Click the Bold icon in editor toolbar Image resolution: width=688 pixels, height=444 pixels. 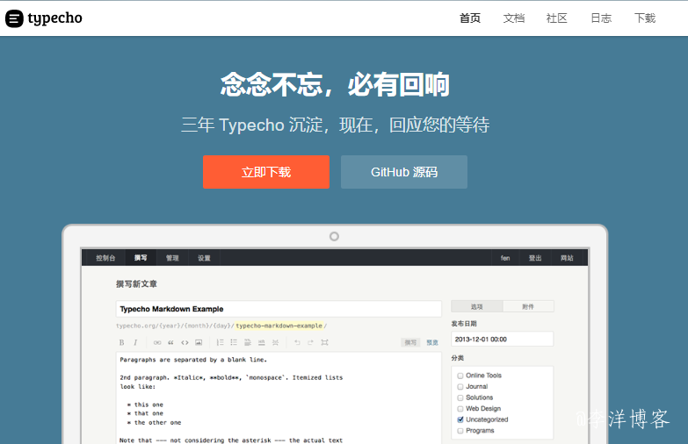[121, 342]
